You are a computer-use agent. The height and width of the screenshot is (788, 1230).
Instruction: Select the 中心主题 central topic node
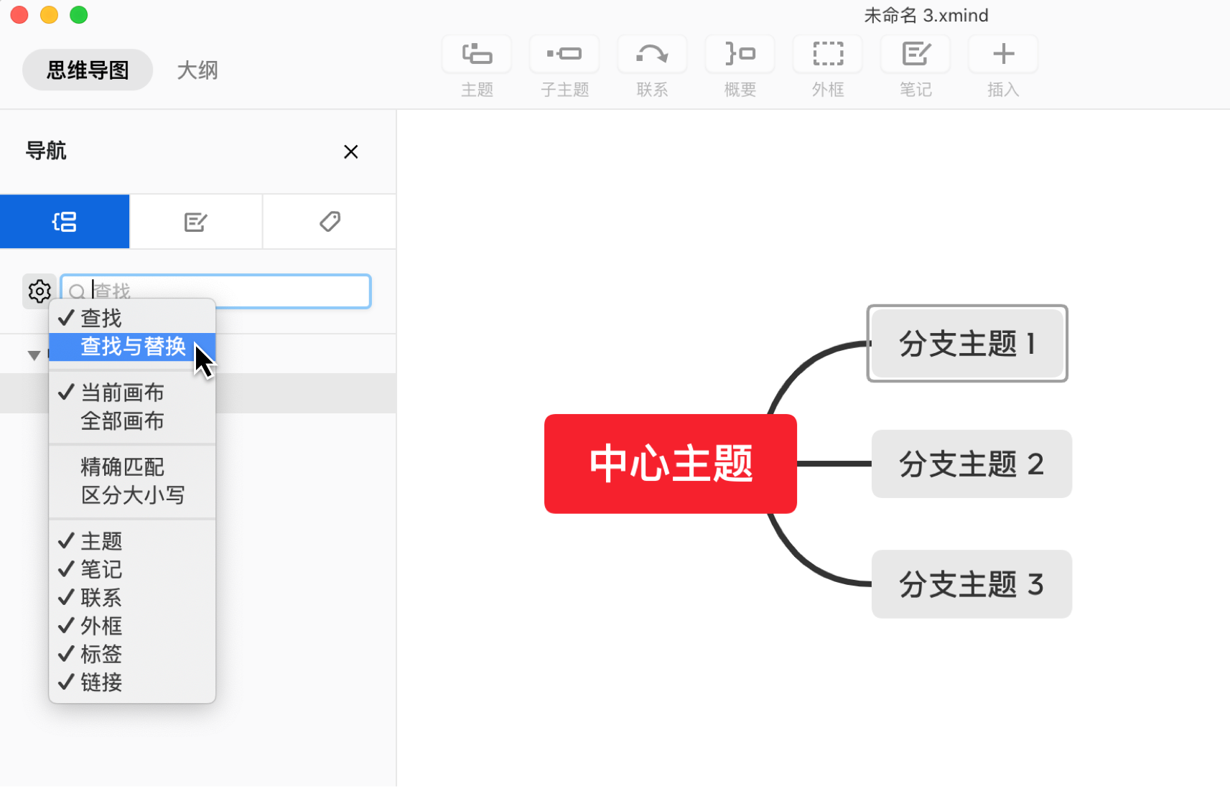670,464
